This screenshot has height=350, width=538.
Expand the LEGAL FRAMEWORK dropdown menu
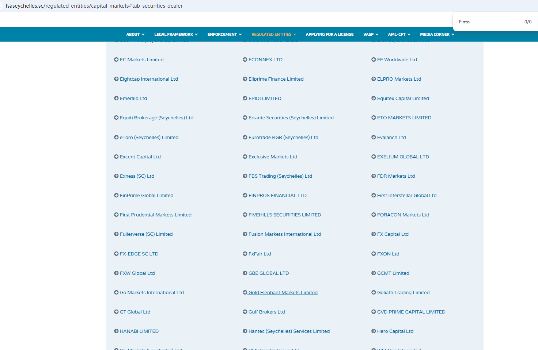click(x=176, y=34)
